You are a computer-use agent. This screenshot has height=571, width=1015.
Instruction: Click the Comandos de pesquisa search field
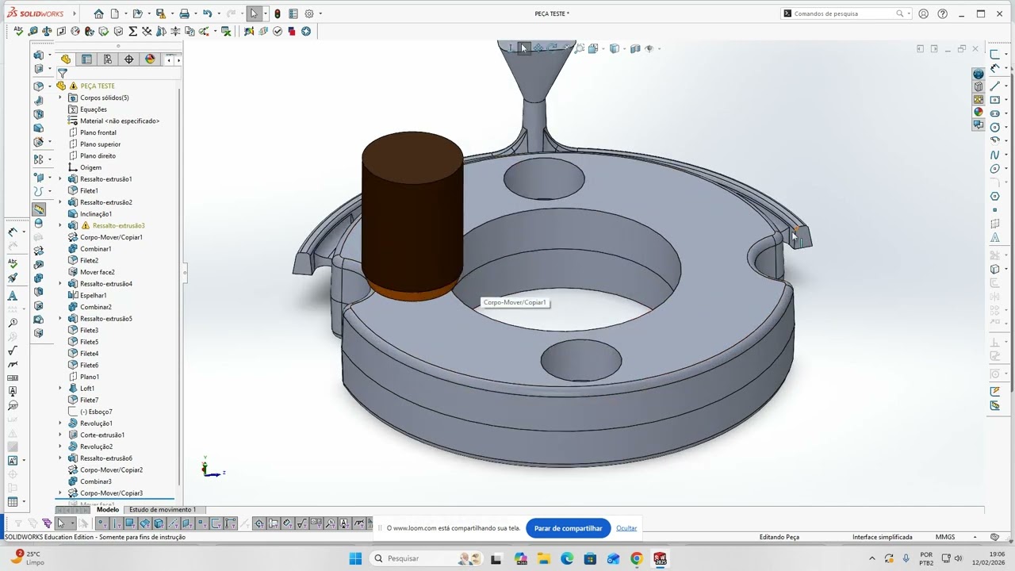[x=845, y=13]
